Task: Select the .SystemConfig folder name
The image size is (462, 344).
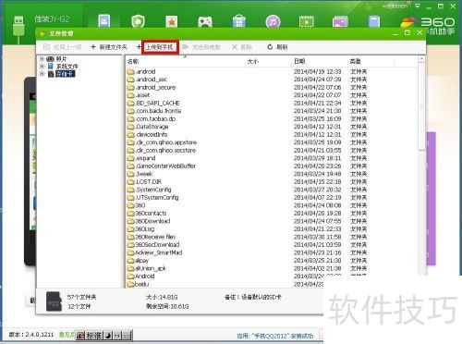Action: click(x=153, y=190)
